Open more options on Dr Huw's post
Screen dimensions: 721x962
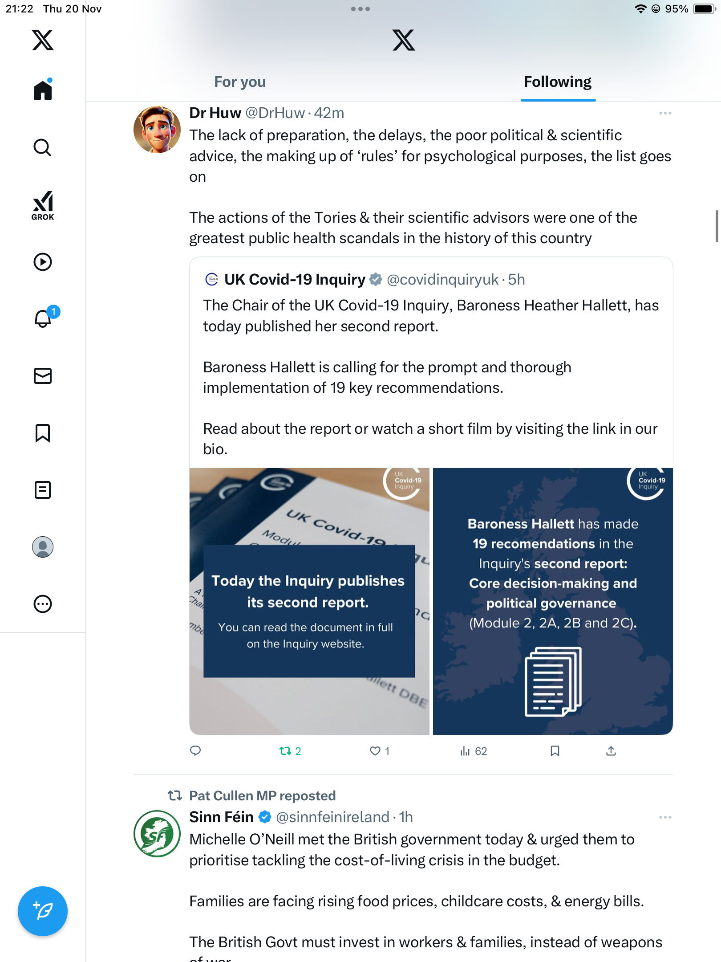click(x=665, y=114)
